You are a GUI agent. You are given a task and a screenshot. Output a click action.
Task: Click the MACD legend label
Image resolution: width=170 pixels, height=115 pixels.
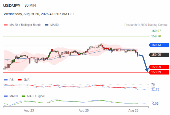[x=14, y=96]
